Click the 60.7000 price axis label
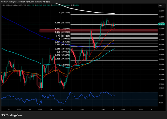The image size is (167, 119). point(161,45)
